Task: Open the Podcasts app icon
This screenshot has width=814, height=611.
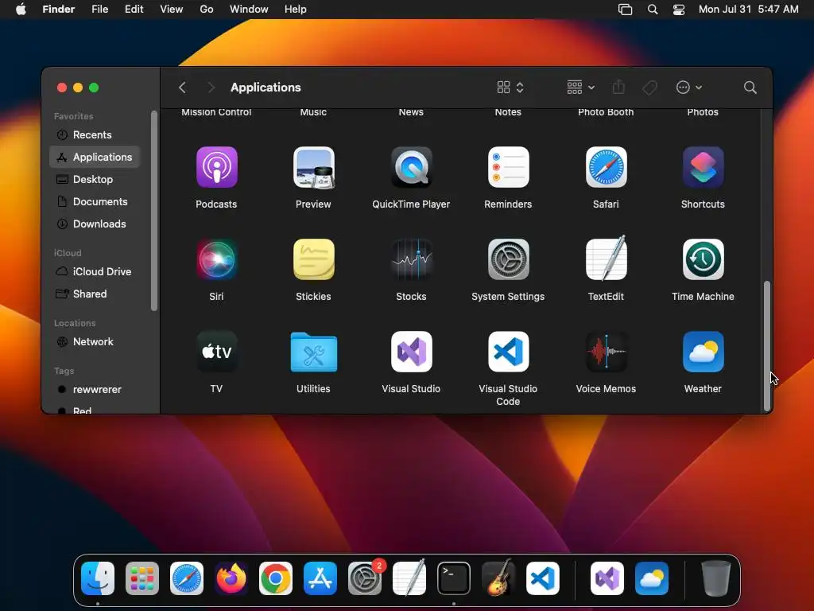Action: 216,167
